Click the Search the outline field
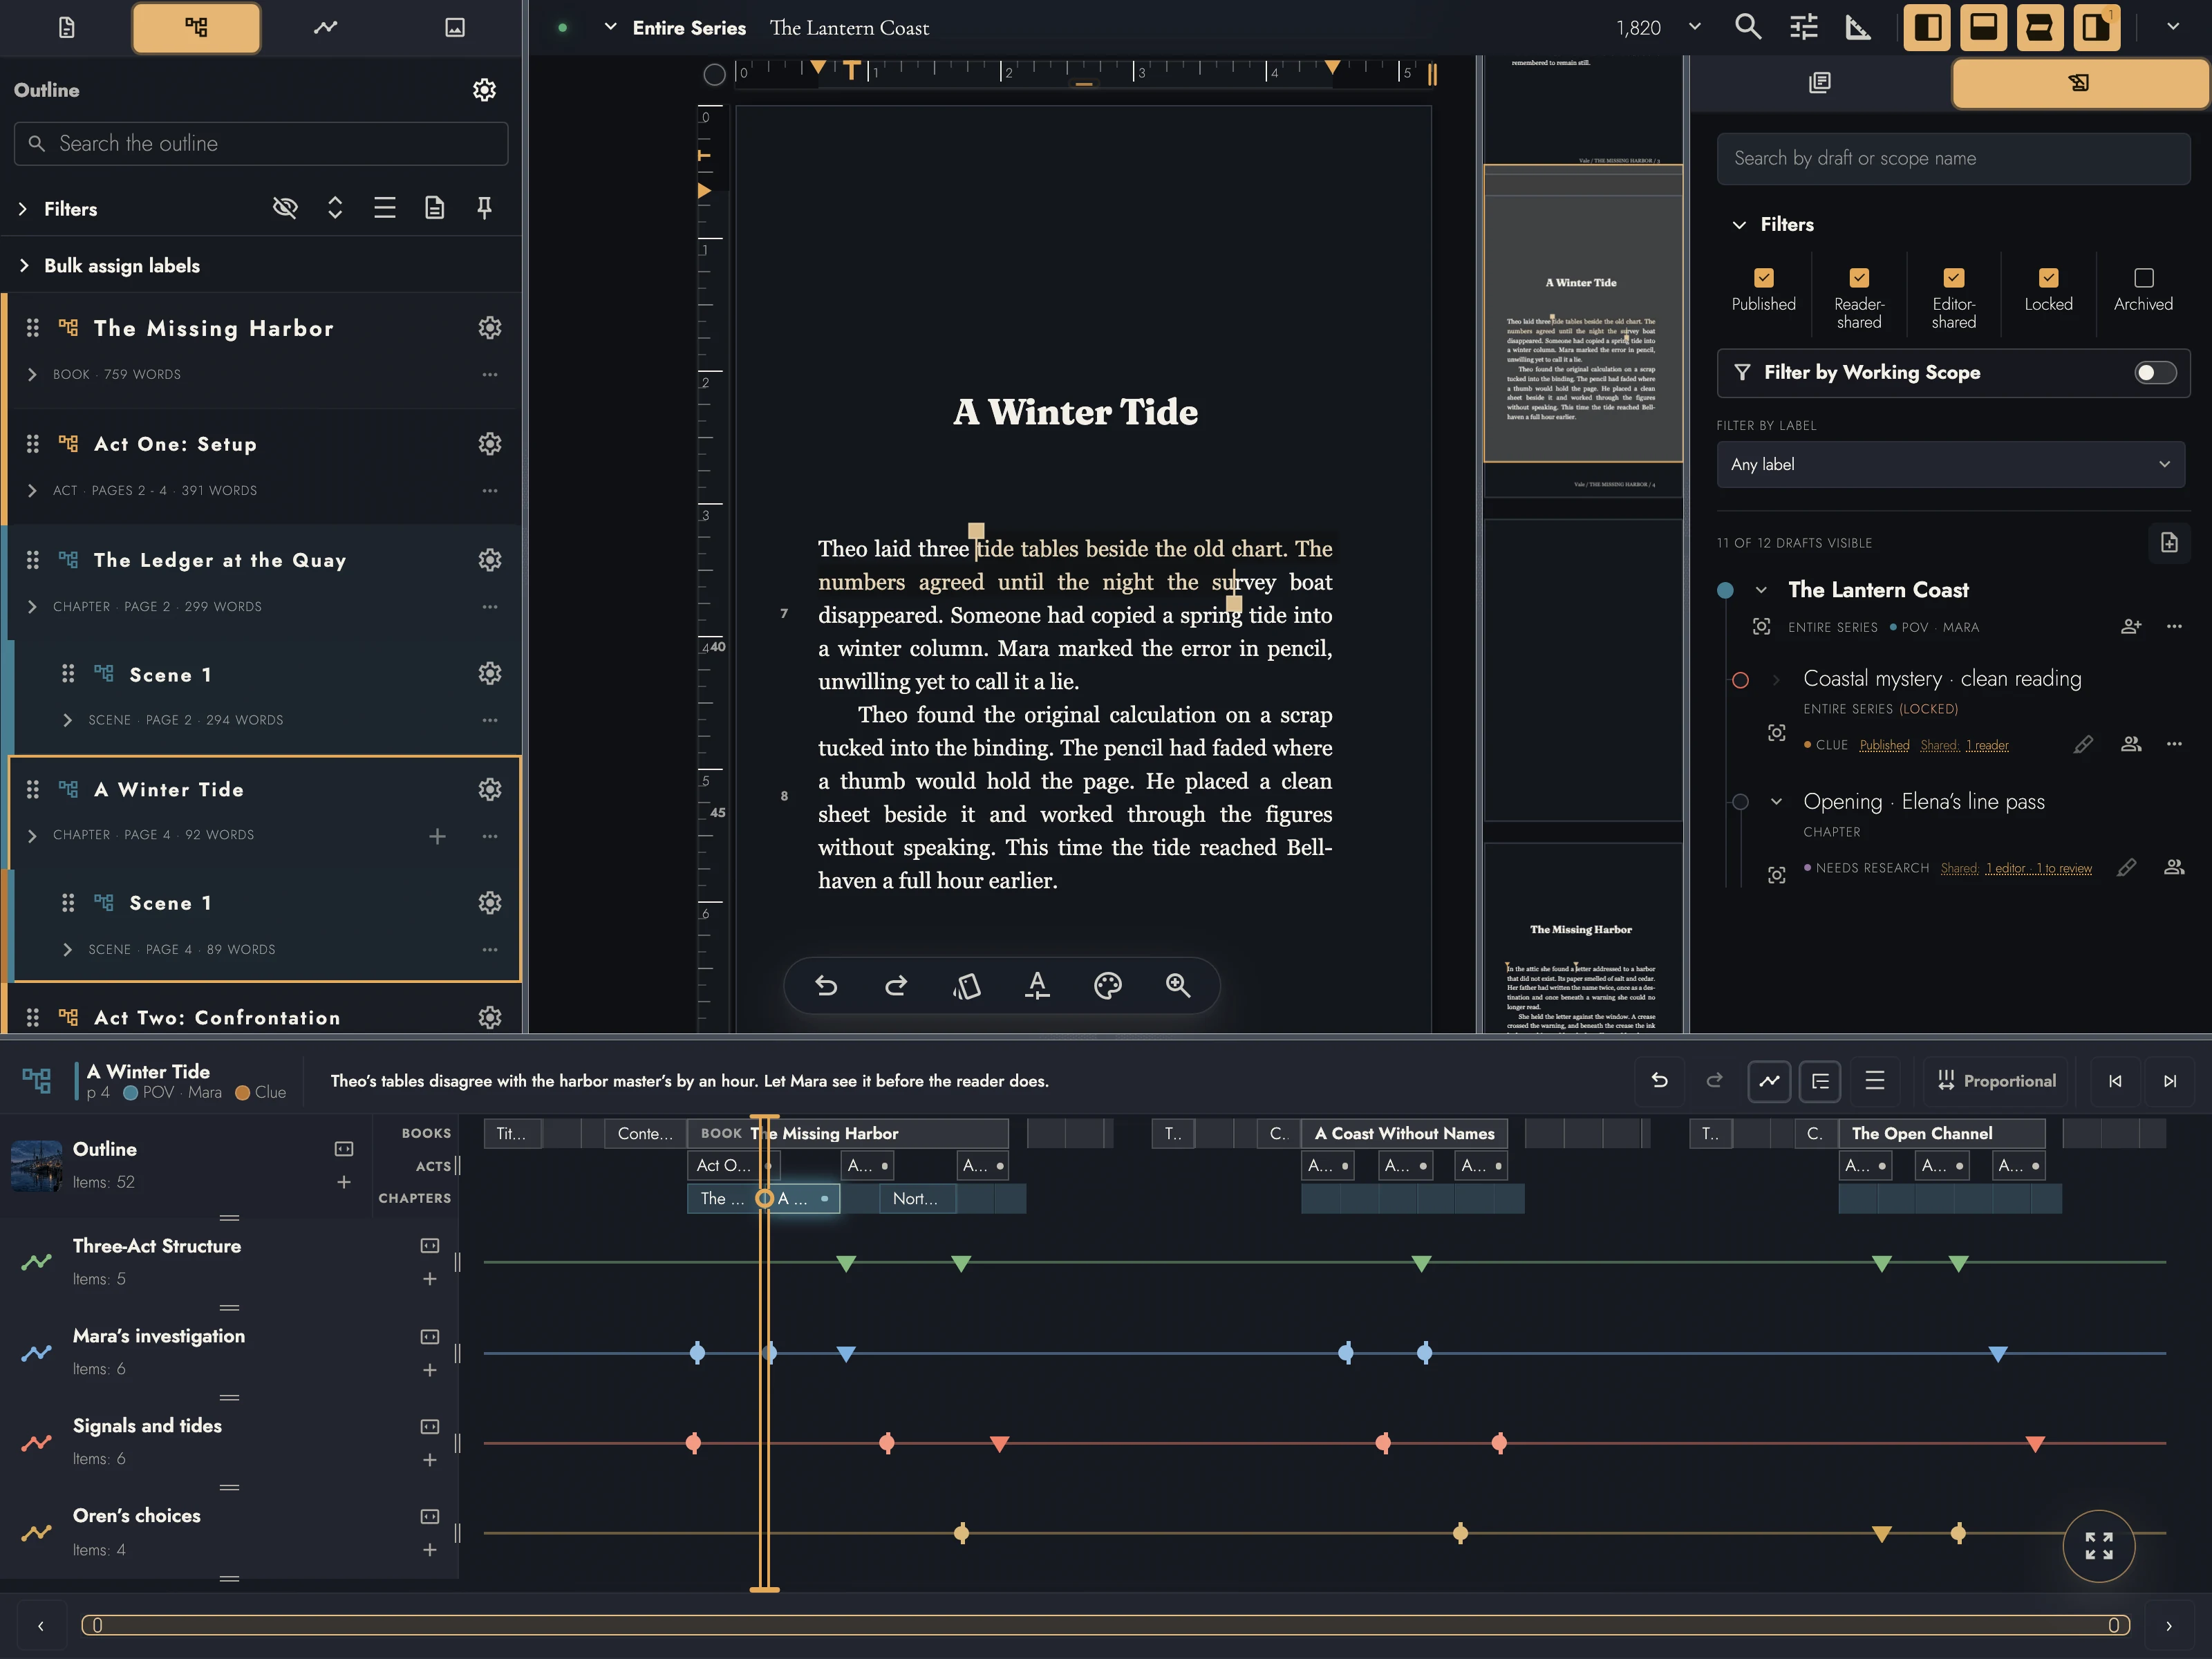 [x=261, y=144]
